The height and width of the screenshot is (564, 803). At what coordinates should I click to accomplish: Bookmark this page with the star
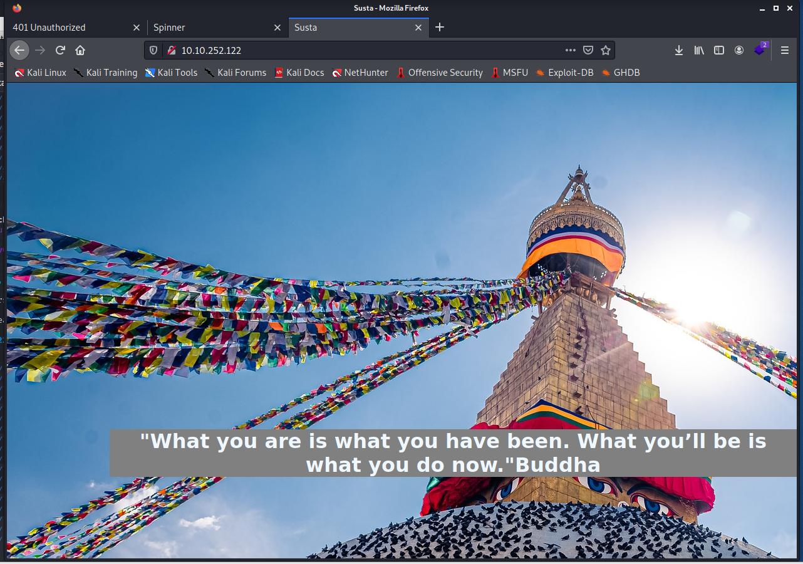point(605,50)
